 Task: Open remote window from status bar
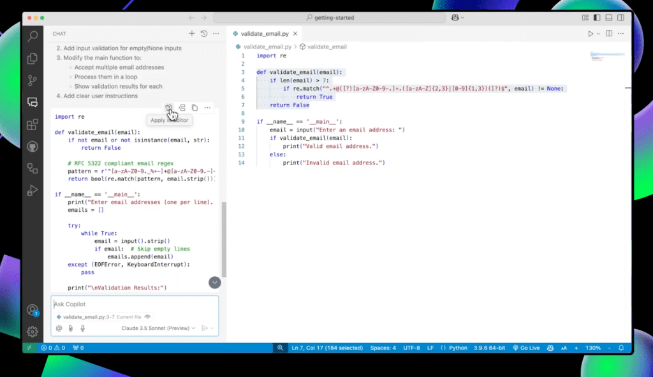pyautogui.click(x=29, y=348)
